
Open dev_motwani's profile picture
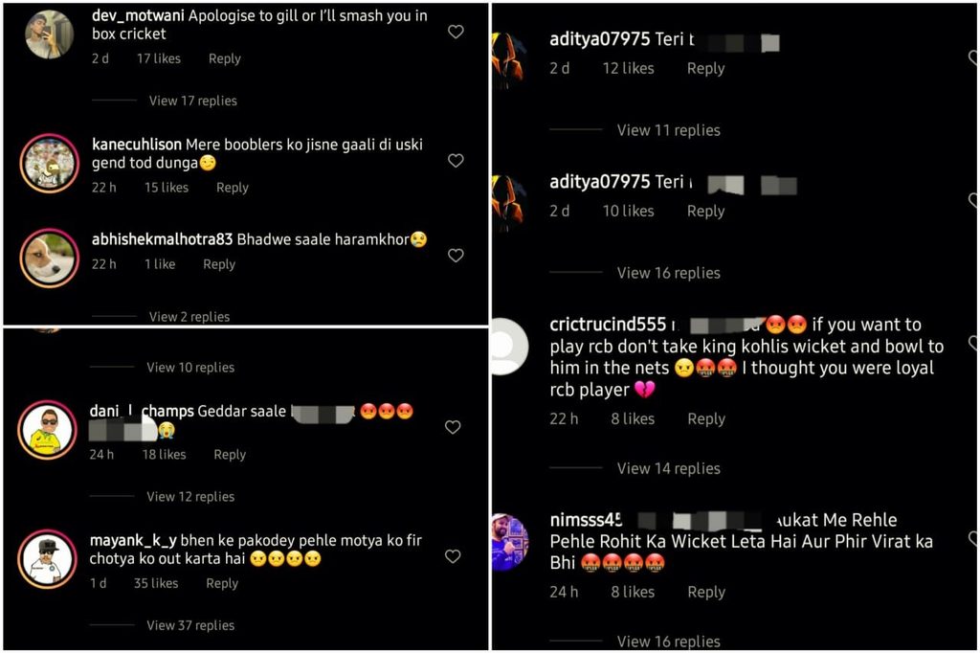coord(50,34)
